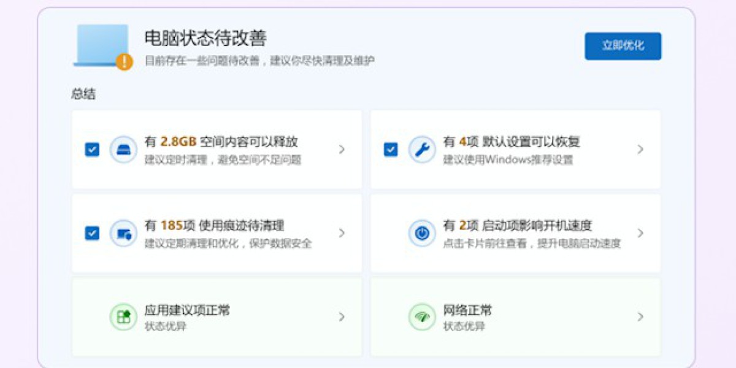Screen dimensions: 736x368
Task: Click the network status Wi-Fi icon
Action: pos(422,316)
